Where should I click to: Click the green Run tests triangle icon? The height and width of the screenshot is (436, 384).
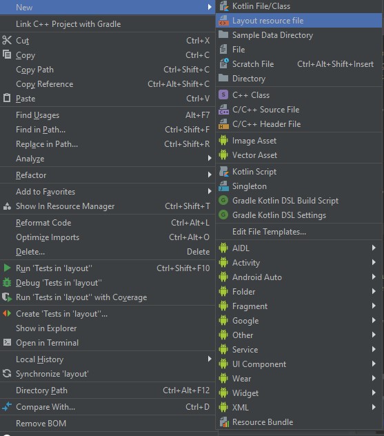(x=7, y=268)
